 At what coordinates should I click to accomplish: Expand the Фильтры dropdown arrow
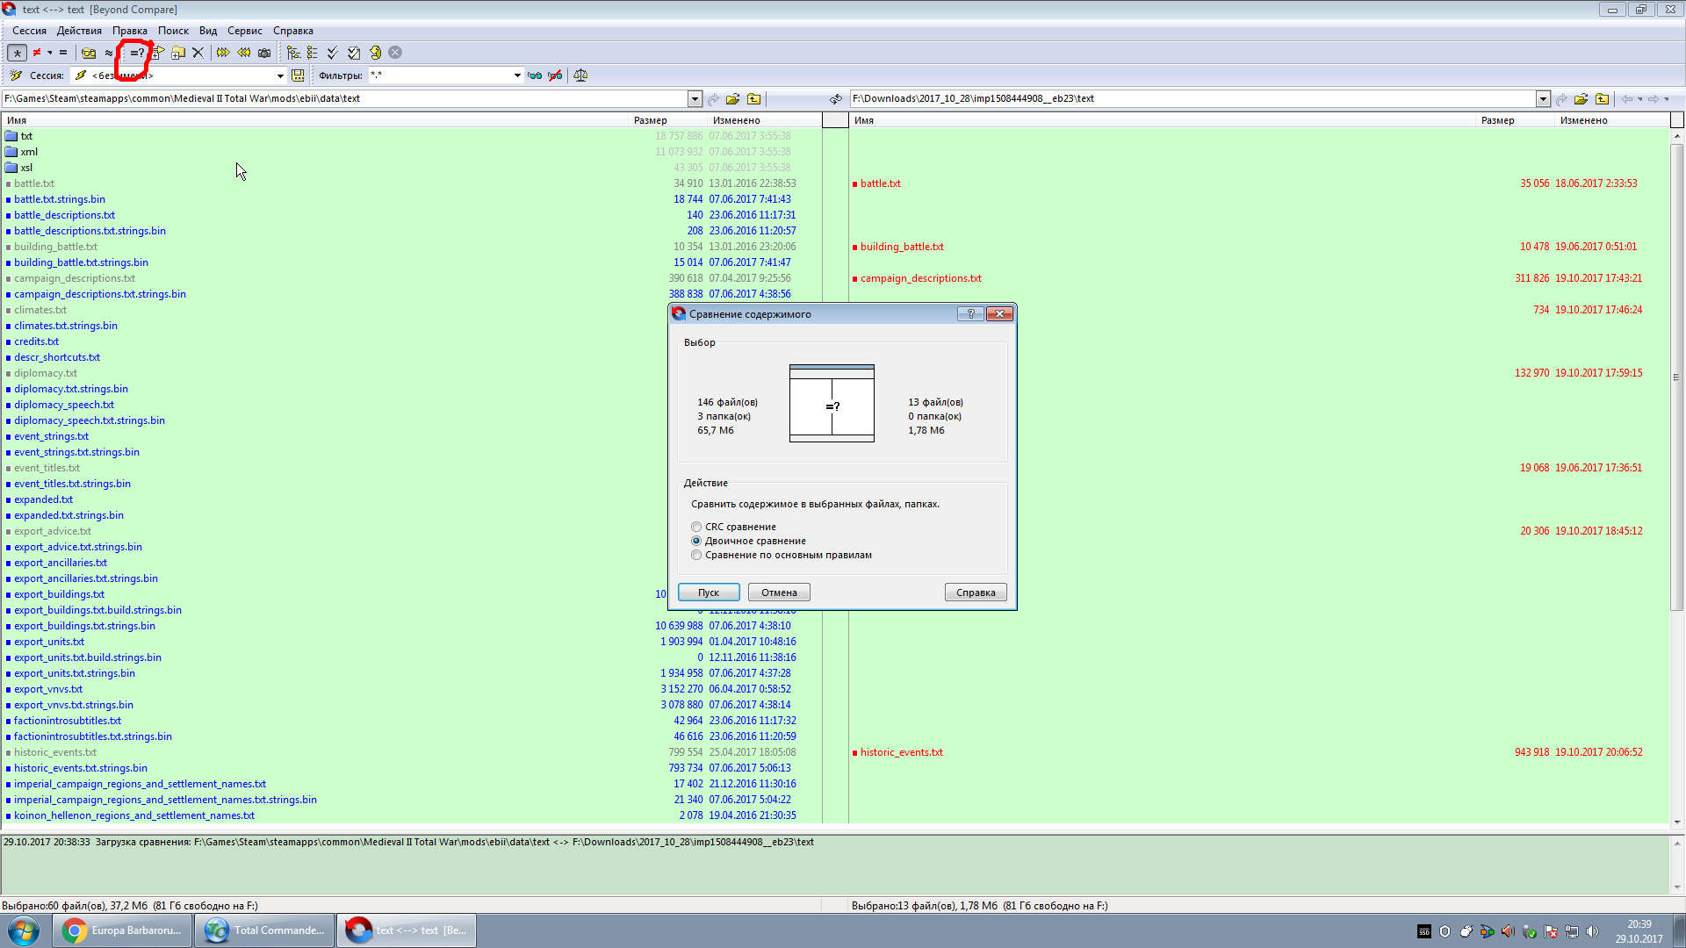coord(517,75)
